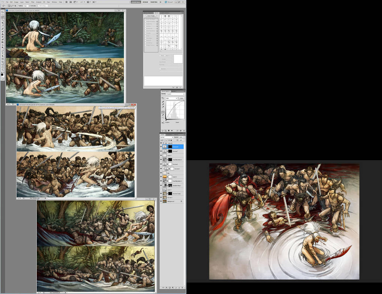382x294 pixels.
Task: Hide the Background layer with eye icon
Action: (x=161, y=201)
